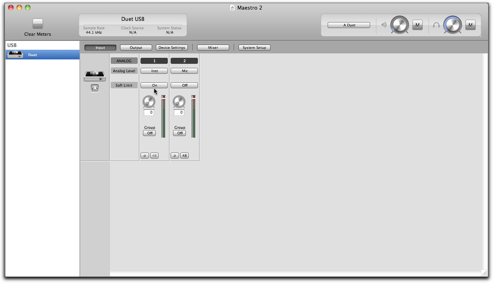Toggle phase invert on channel 1
This screenshot has width=493, height=283.
(x=145, y=156)
